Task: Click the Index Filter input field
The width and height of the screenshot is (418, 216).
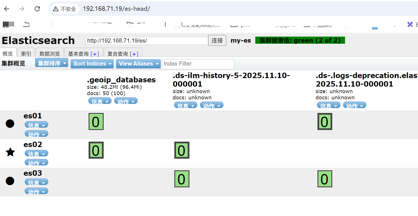Action: 198,64
